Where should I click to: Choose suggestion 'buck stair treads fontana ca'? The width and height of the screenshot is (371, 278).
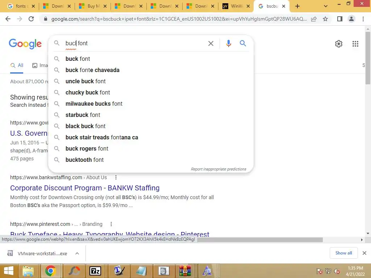[151, 137]
